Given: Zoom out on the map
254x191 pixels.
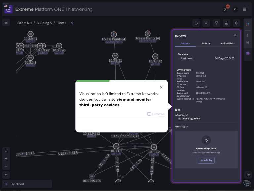Looking at the screenshot, I should click(6, 166).
